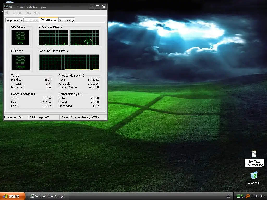
Task: Click the Recycle Bin label text
Action: tap(254, 183)
